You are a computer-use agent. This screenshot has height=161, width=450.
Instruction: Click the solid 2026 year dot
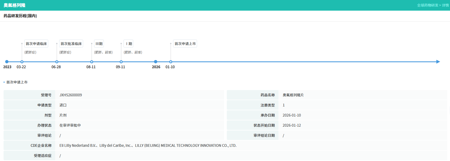pyautogui.click(x=156, y=62)
